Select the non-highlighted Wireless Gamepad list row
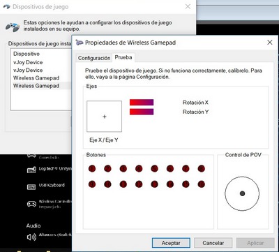This screenshot has height=252, width=279. (x=41, y=77)
